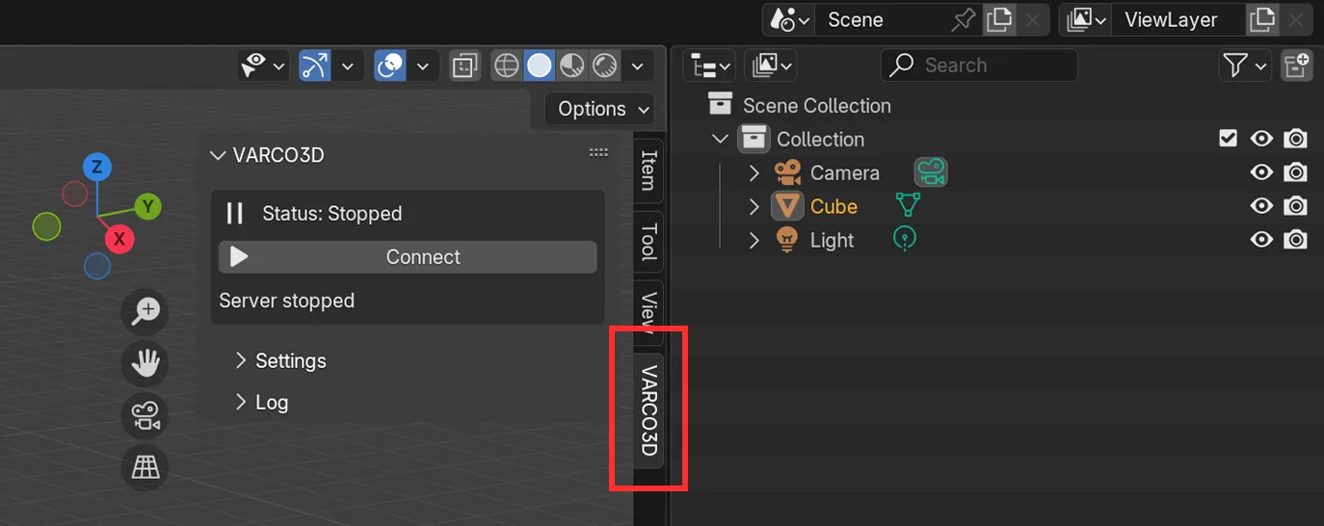
Task: Grab the VARCO3D panel drag handle
Action: pos(598,152)
